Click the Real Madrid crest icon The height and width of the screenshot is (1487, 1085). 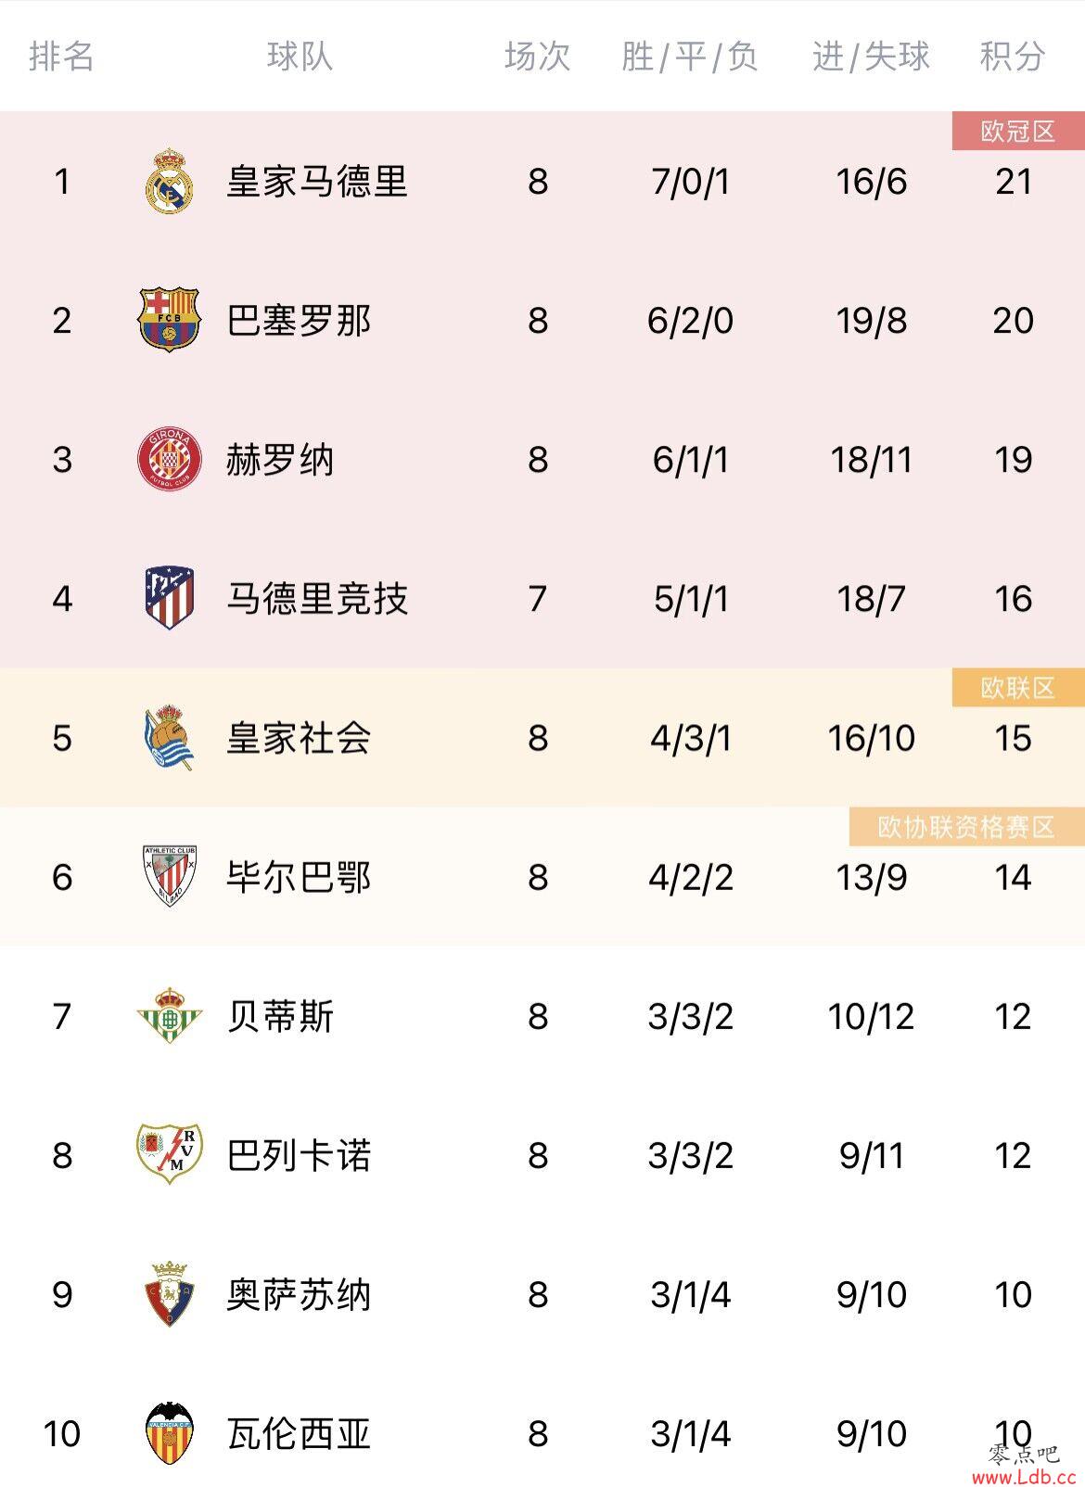point(169,180)
